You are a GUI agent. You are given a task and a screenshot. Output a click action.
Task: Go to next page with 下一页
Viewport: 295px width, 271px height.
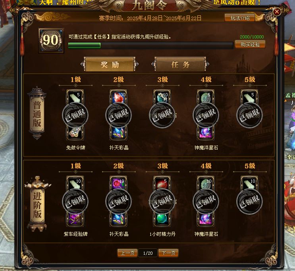click(168, 253)
